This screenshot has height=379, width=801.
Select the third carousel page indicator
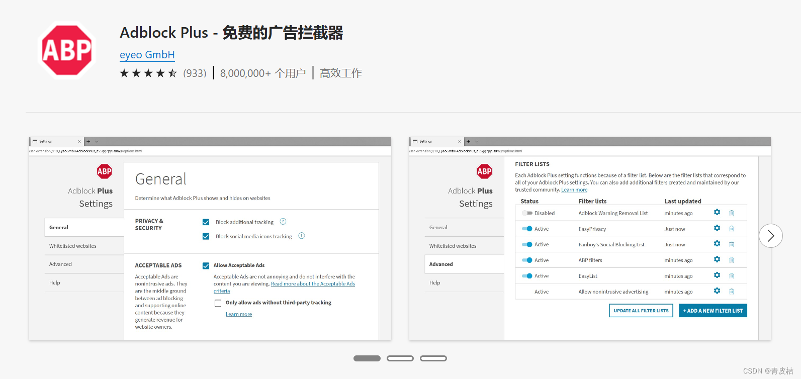tap(433, 358)
